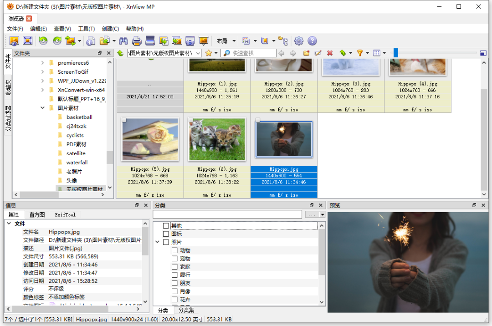Click the rotate left toolbar icon

click(43, 41)
